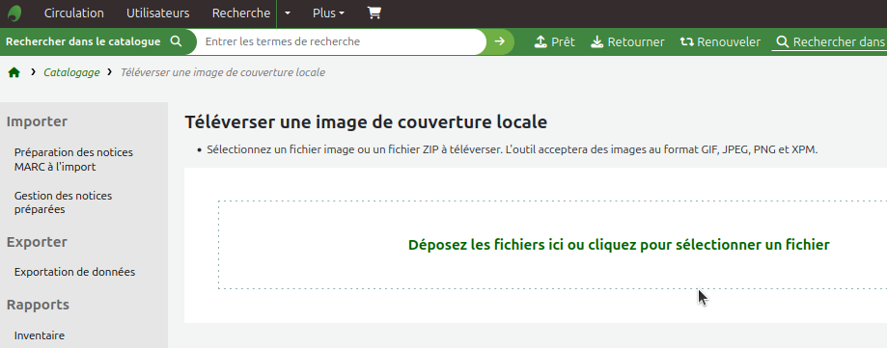Click the 'Téléverser une image de couverture locale' breadcrumb text

click(x=223, y=72)
